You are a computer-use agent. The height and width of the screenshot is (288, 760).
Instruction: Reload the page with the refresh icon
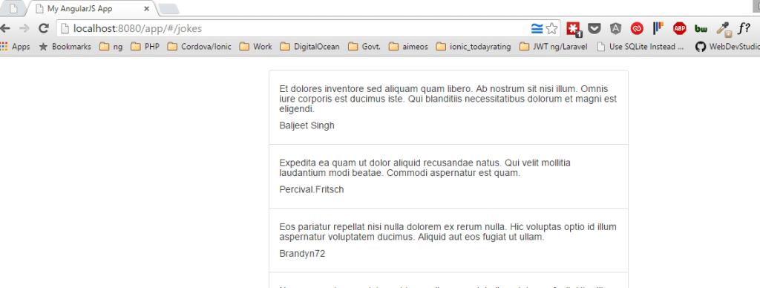43,29
